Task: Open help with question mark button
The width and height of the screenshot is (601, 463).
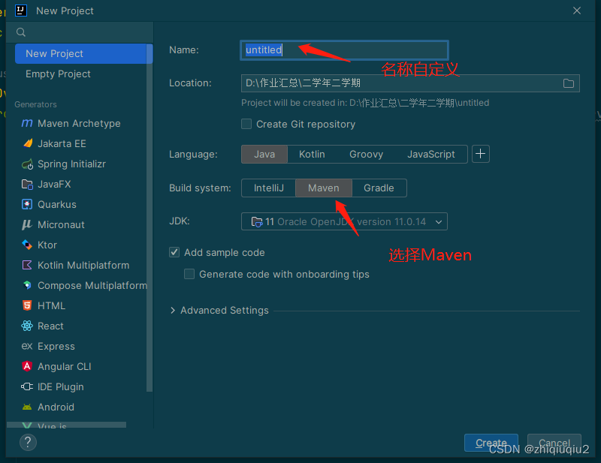Action: (28, 442)
